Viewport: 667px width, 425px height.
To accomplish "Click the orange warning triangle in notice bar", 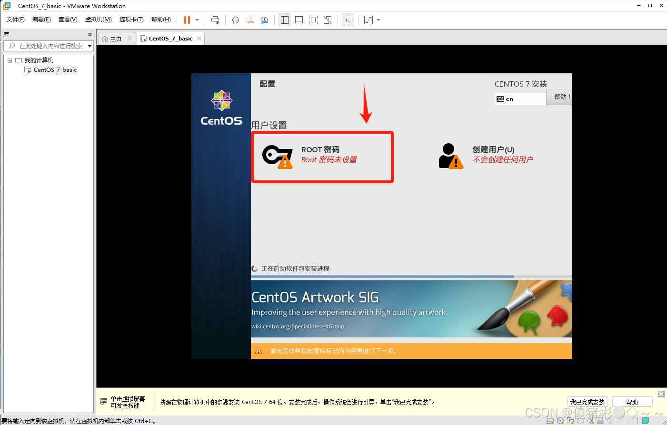I will 259,351.
